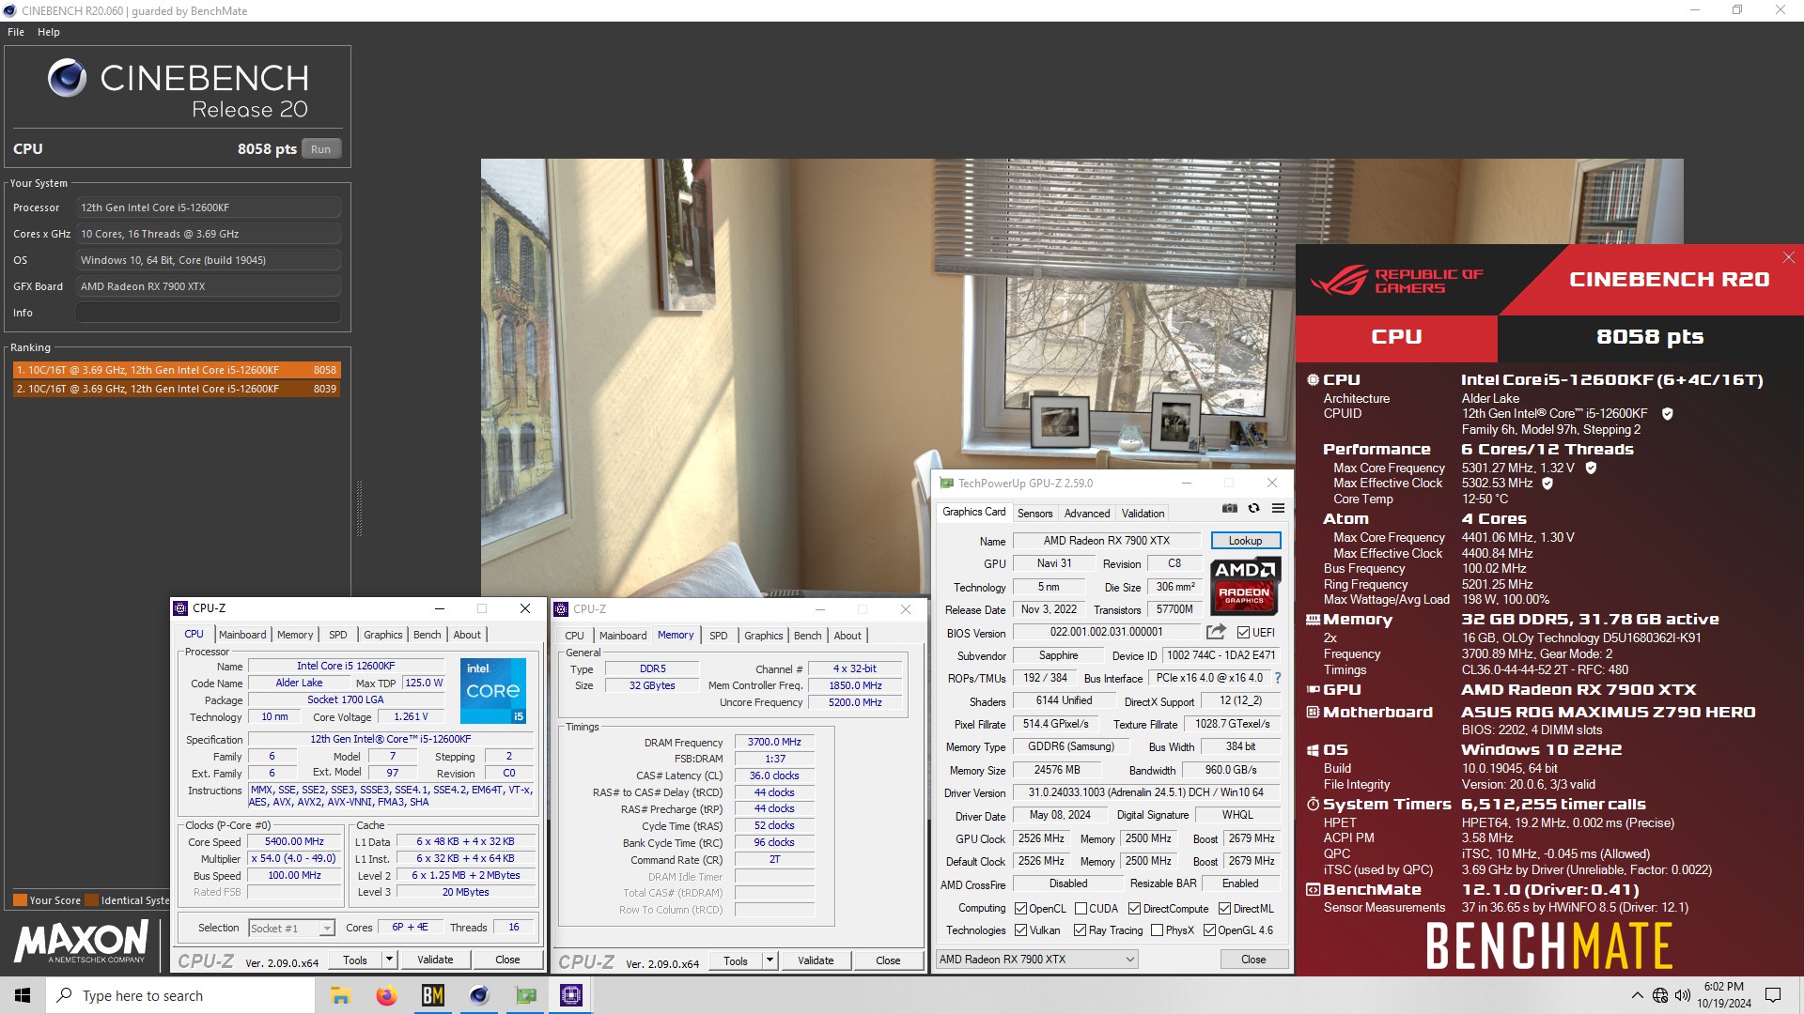Click the taskbar search box
Screen dimensions: 1804x1014
[180, 995]
